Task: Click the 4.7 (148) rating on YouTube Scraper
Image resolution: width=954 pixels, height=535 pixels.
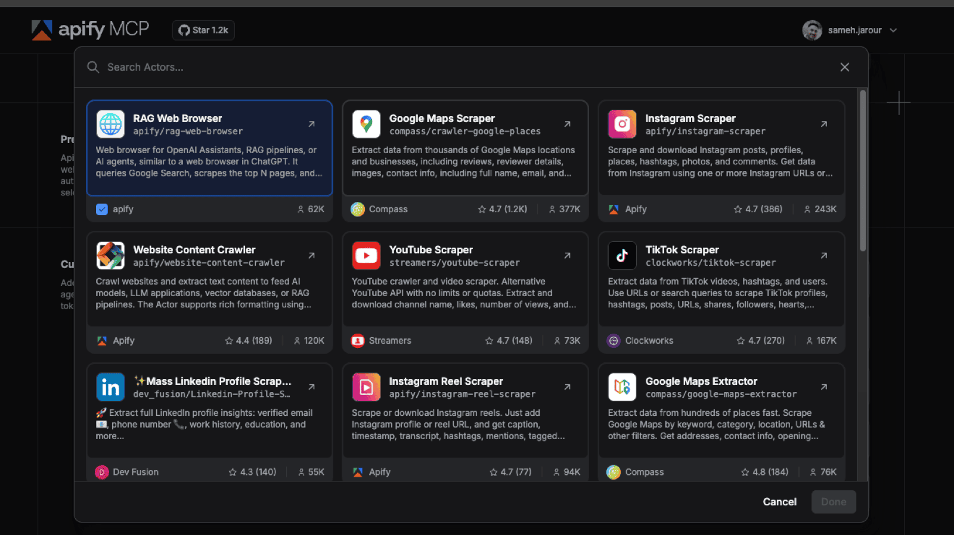Action: click(509, 341)
